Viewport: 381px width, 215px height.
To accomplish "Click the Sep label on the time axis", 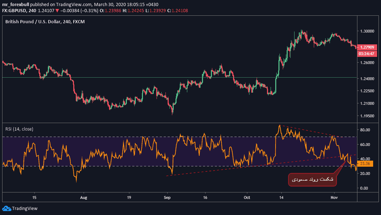I will click(x=167, y=197).
